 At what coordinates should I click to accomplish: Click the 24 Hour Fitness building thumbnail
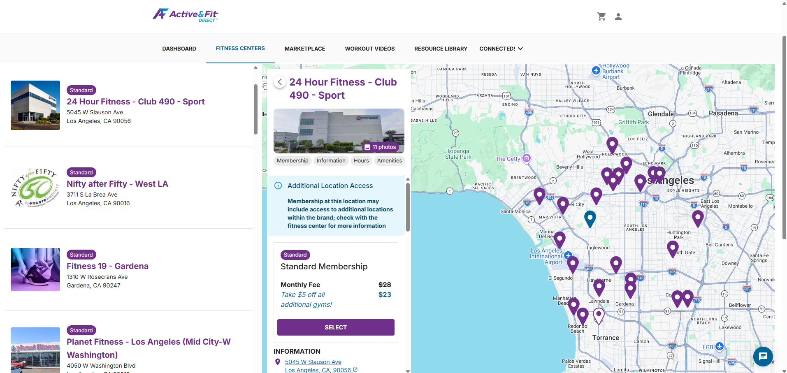(x=35, y=105)
